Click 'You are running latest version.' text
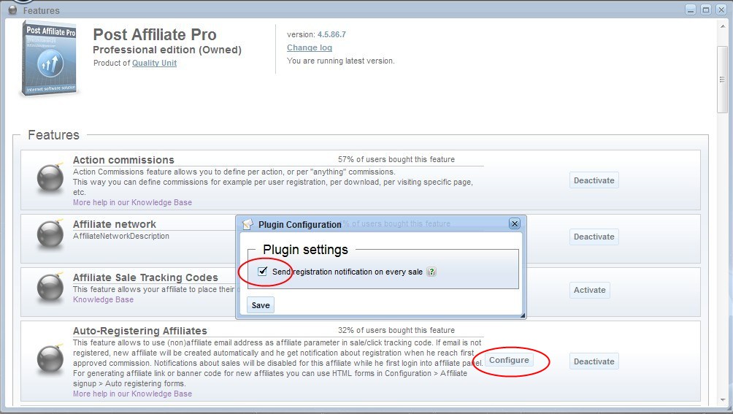The image size is (733, 414). click(341, 61)
